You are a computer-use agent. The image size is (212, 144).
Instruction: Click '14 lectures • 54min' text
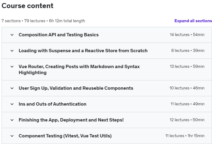pyautogui.click(x=187, y=35)
